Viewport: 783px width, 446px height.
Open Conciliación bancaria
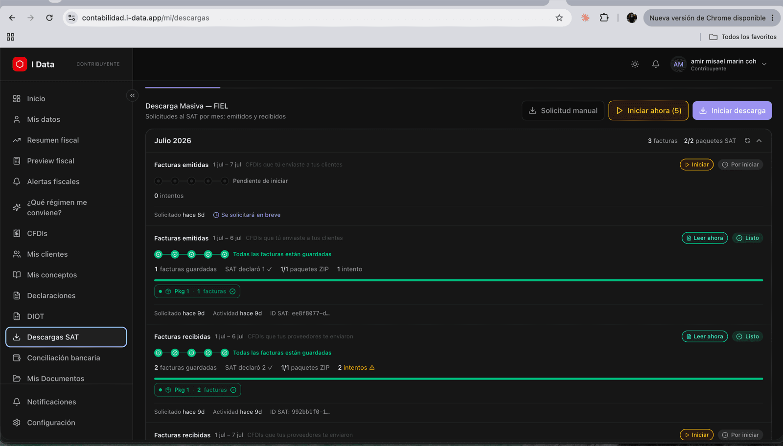pyautogui.click(x=66, y=358)
